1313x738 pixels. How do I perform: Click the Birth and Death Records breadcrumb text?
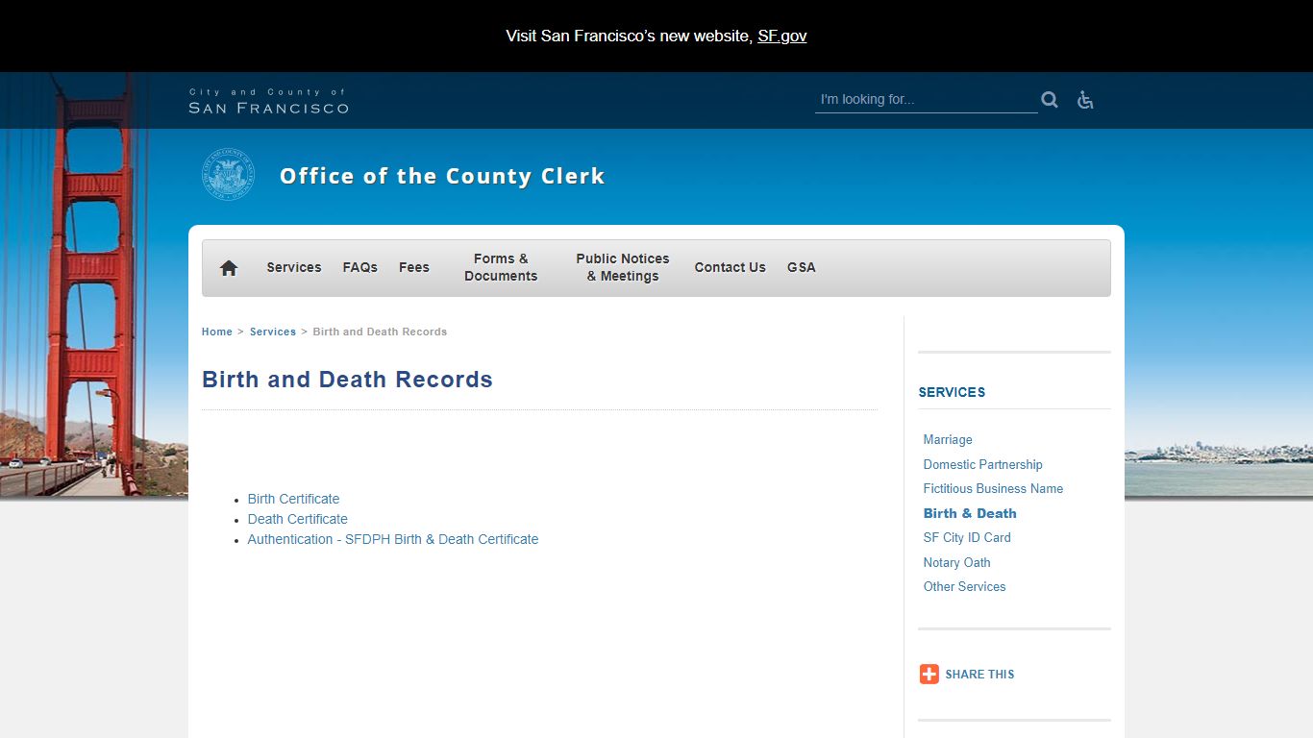380,332
